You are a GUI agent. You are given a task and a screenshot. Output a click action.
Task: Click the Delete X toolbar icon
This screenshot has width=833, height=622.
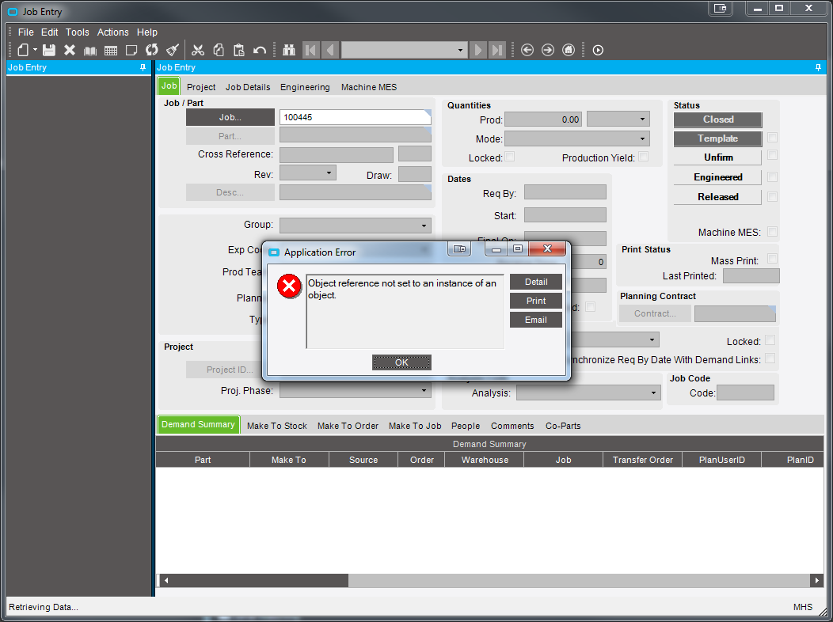(70, 50)
